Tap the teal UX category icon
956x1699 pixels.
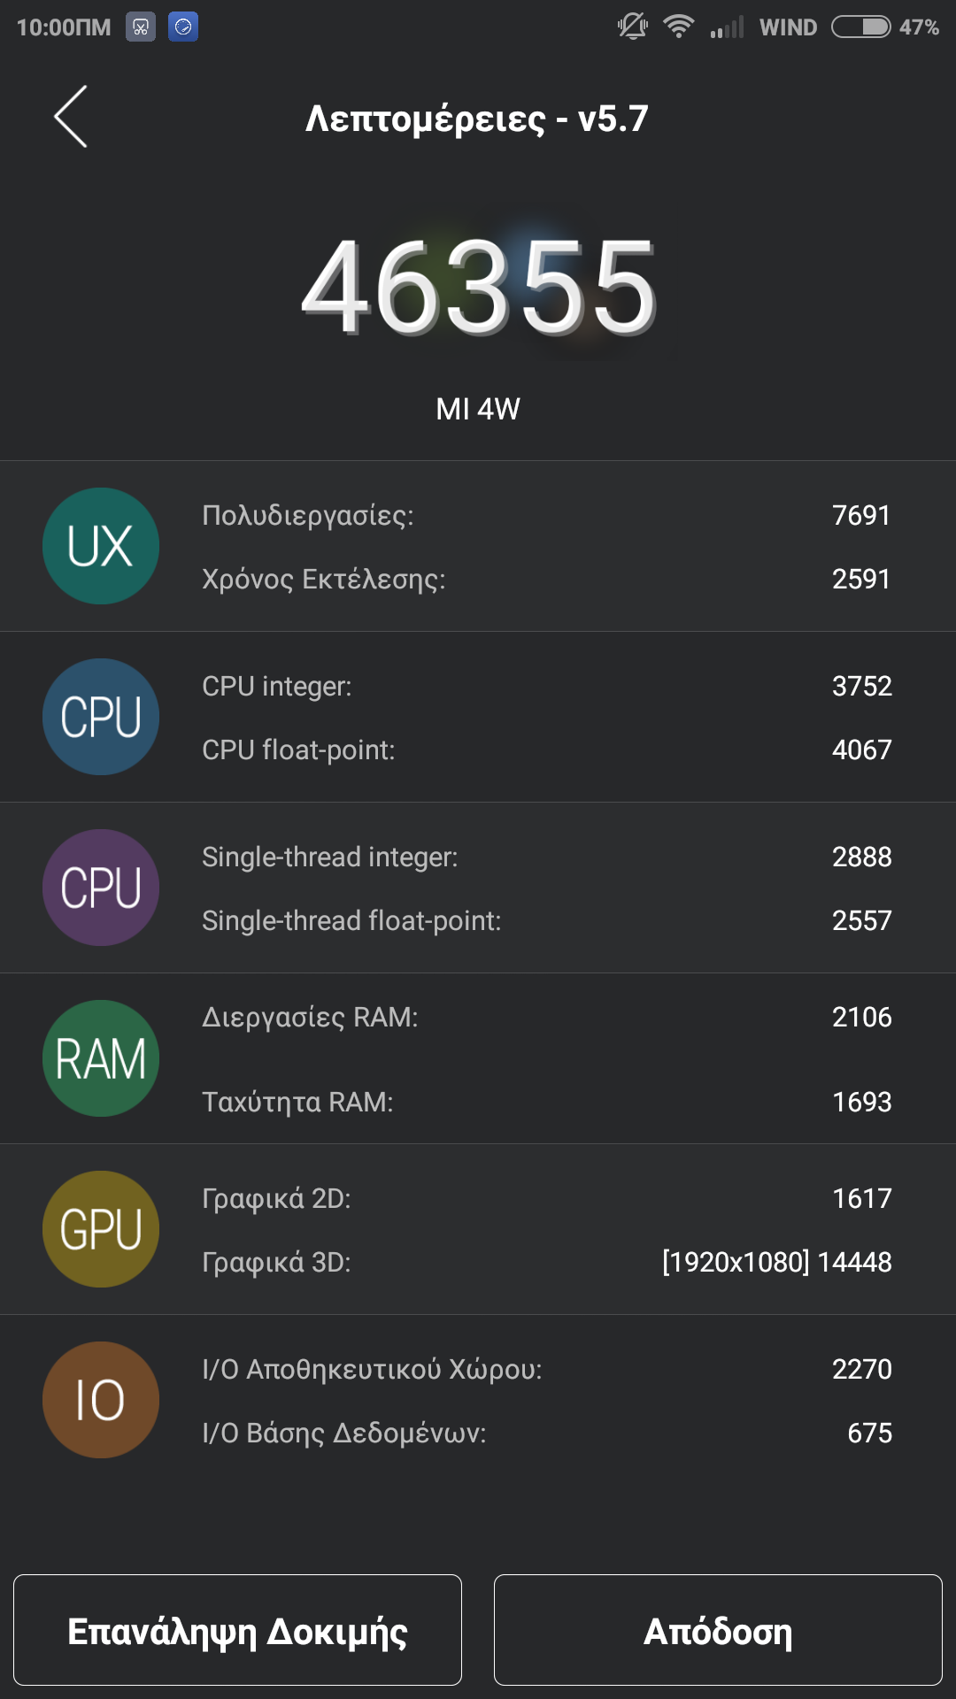pyautogui.click(x=101, y=546)
